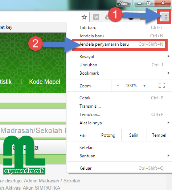Open Unduhan from the menu
172x190 pixels.
[119, 65]
